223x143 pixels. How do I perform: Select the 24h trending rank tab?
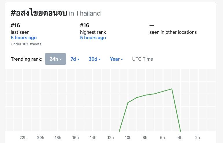coord(55,59)
